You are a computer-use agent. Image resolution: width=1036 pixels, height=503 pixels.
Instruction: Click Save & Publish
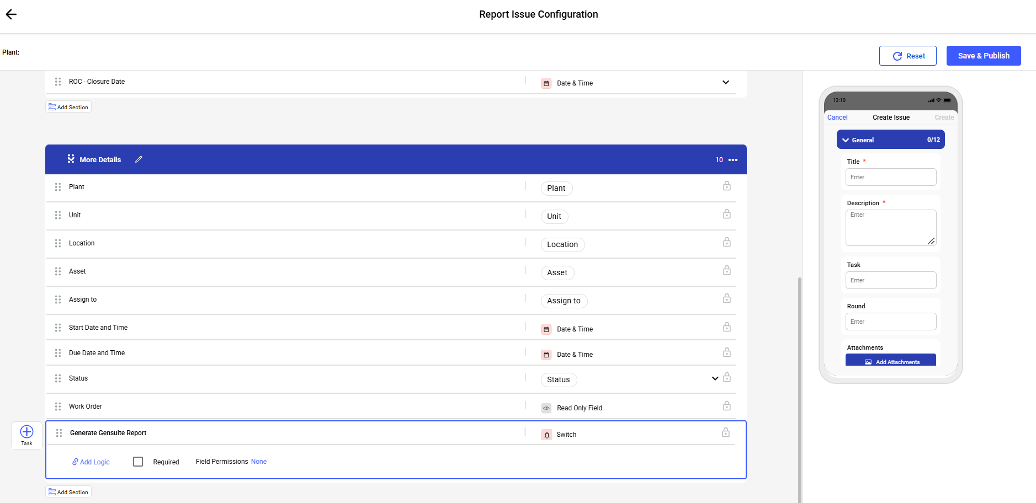984,56
